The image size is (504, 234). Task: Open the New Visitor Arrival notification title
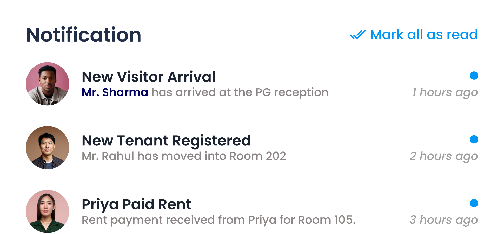pos(148,77)
